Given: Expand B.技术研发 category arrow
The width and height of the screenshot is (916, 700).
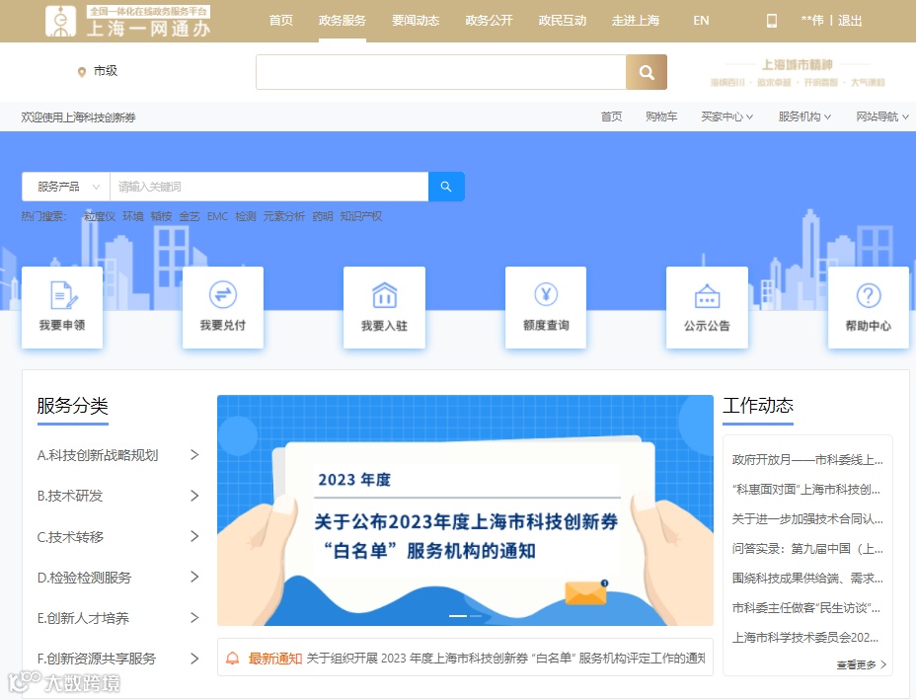Looking at the screenshot, I should [x=195, y=496].
